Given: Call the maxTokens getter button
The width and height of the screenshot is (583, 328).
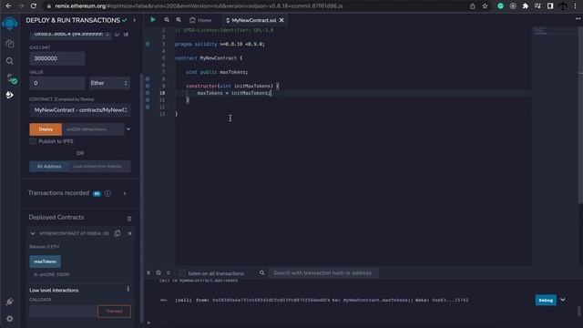Looking at the screenshot, I should pyautogui.click(x=45, y=261).
